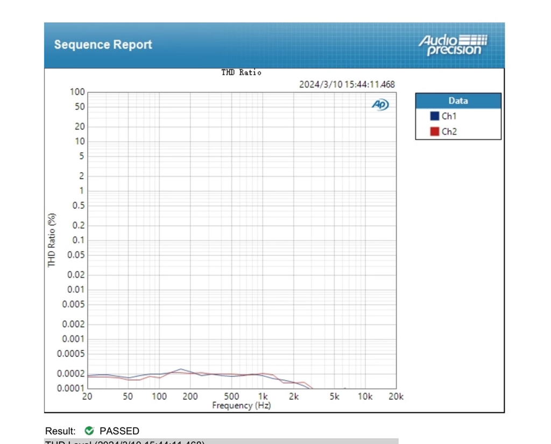Click the THD Level section heading below result
Screen dimensions: 551x444
(124, 442)
